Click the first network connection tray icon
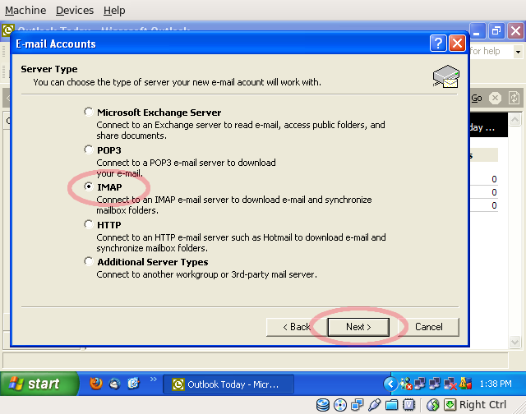This screenshot has height=414, width=526. pyautogui.click(x=420, y=384)
